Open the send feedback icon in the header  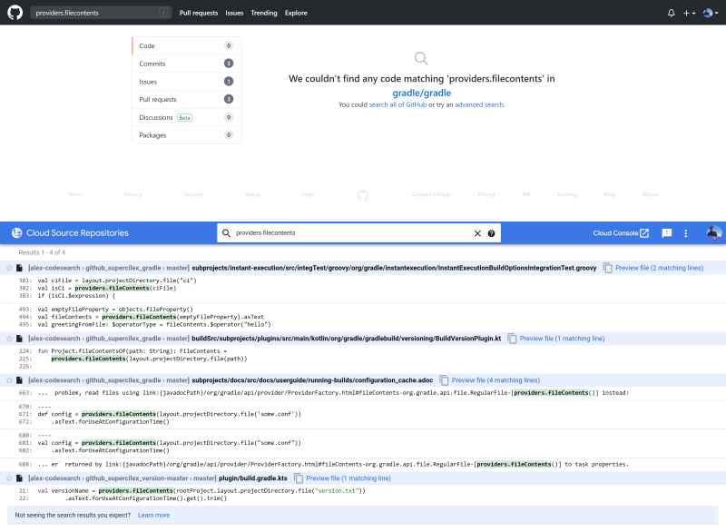coord(665,232)
